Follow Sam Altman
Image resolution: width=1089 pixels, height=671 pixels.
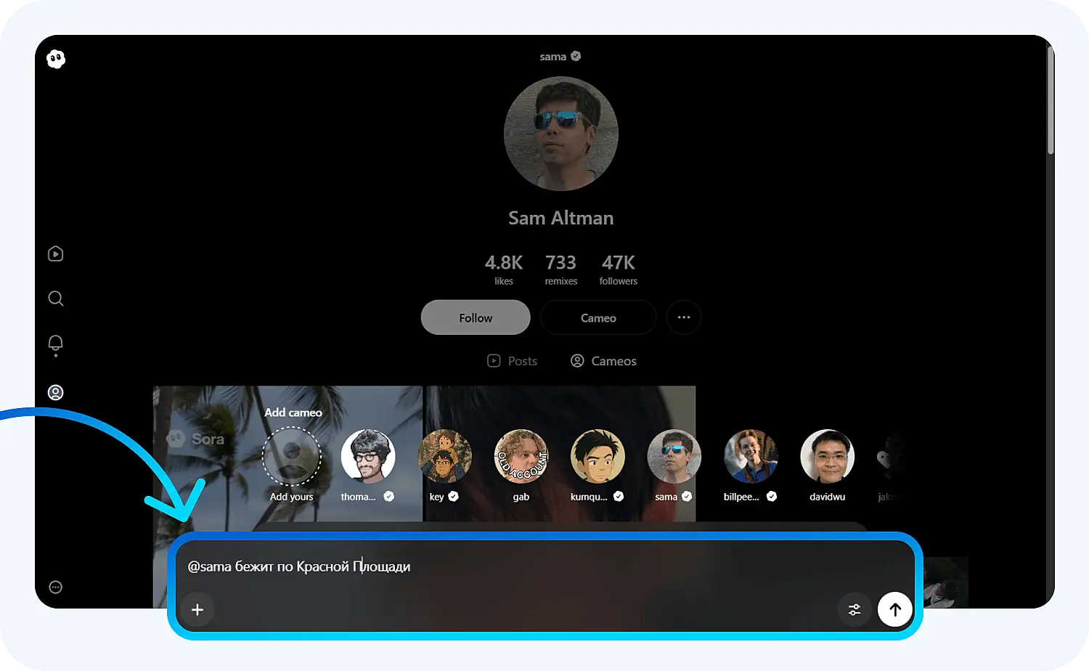pos(476,317)
